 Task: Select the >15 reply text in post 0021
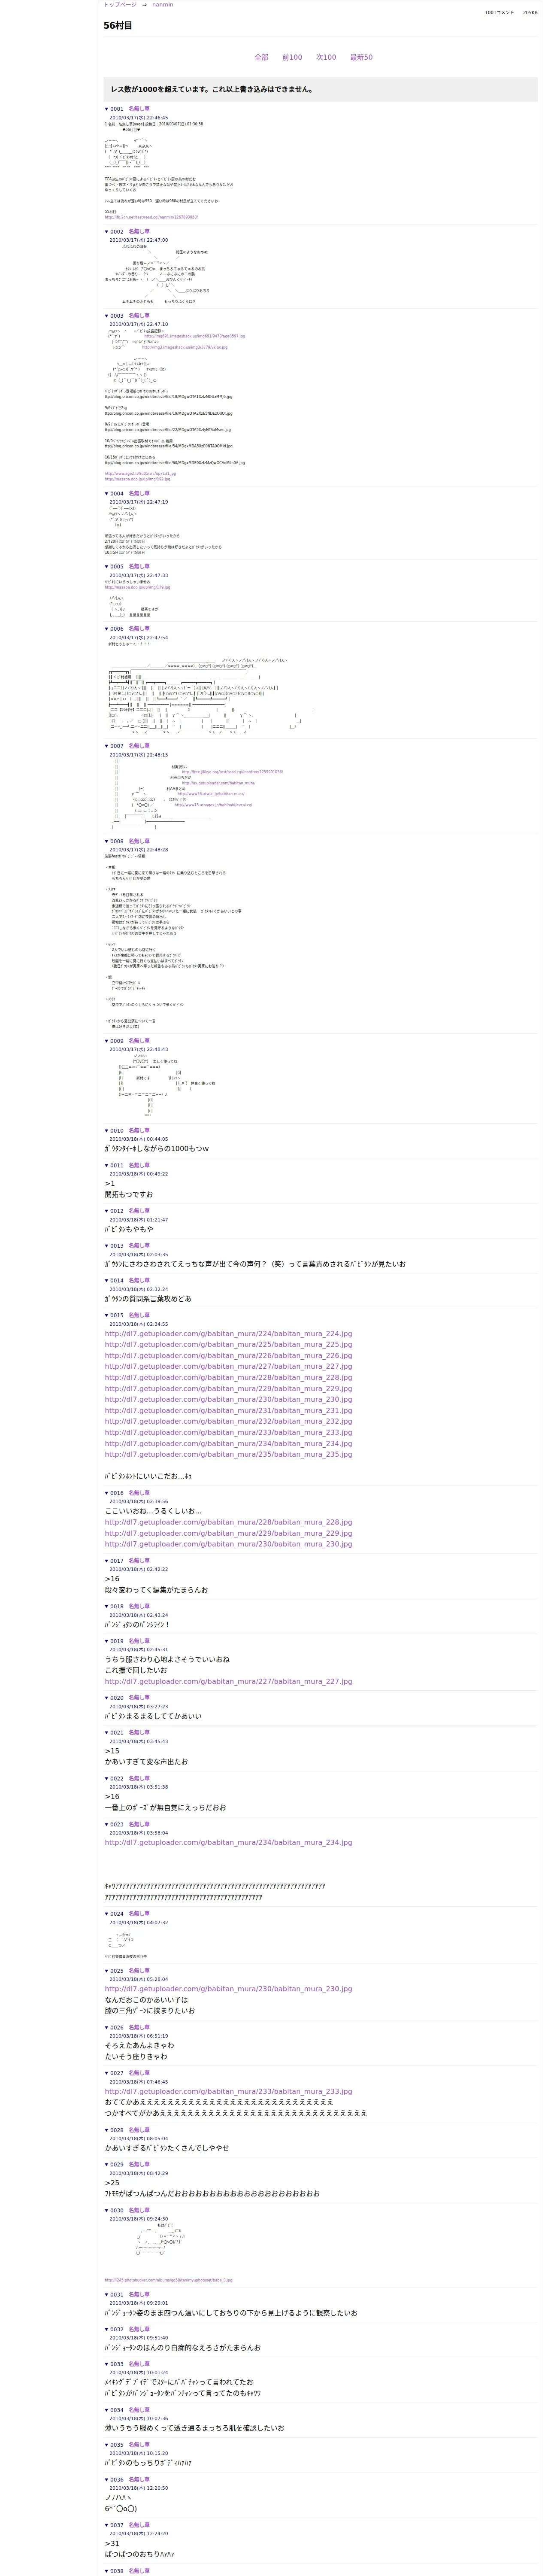click(112, 1751)
